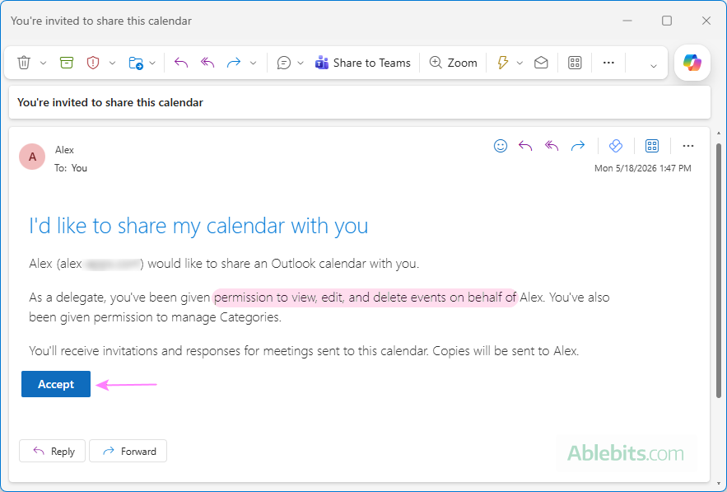Image resolution: width=727 pixels, height=492 pixels.
Task: Delete the message with the trash icon
Action: point(24,63)
